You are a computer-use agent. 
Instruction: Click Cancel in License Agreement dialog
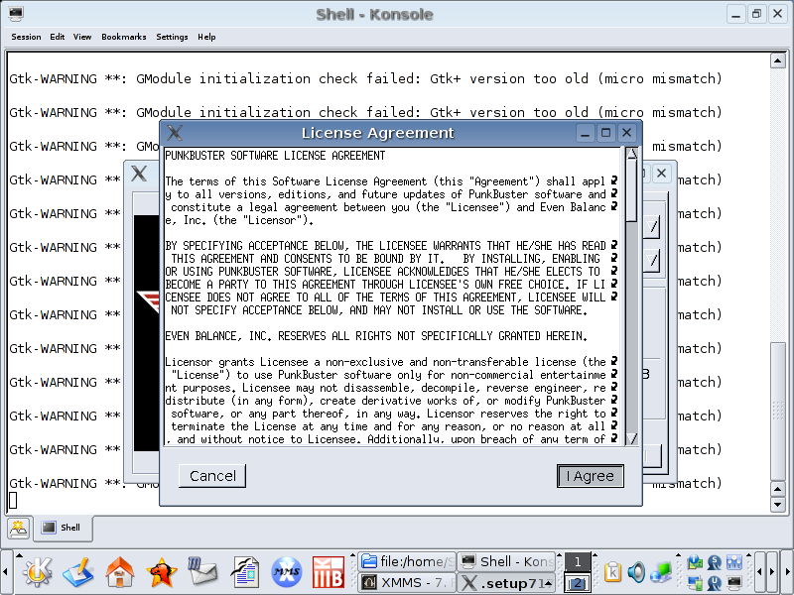click(x=212, y=476)
